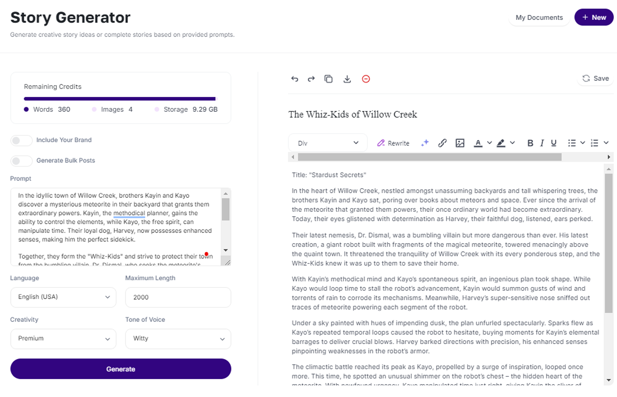Undo the last edit in the editor
This screenshot has height=397, width=617.
(294, 79)
